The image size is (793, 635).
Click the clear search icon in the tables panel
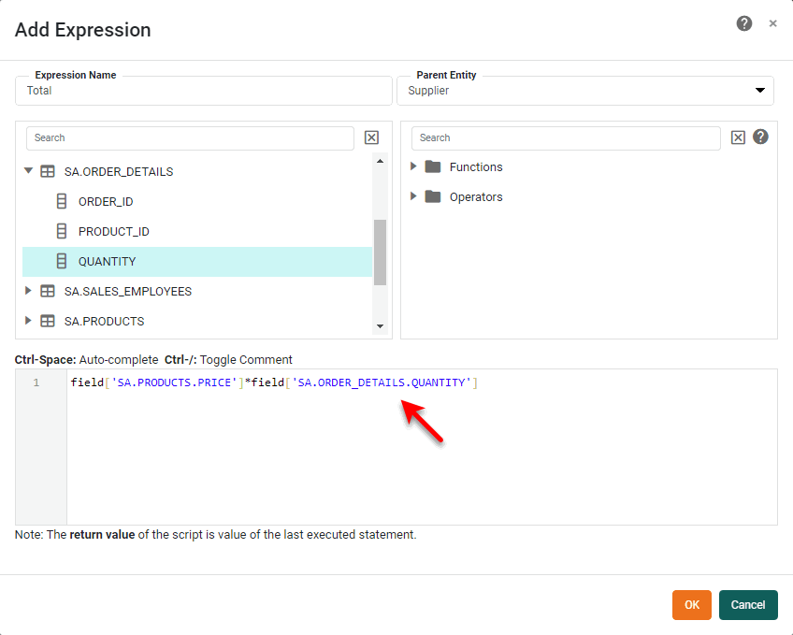[371, 137]
